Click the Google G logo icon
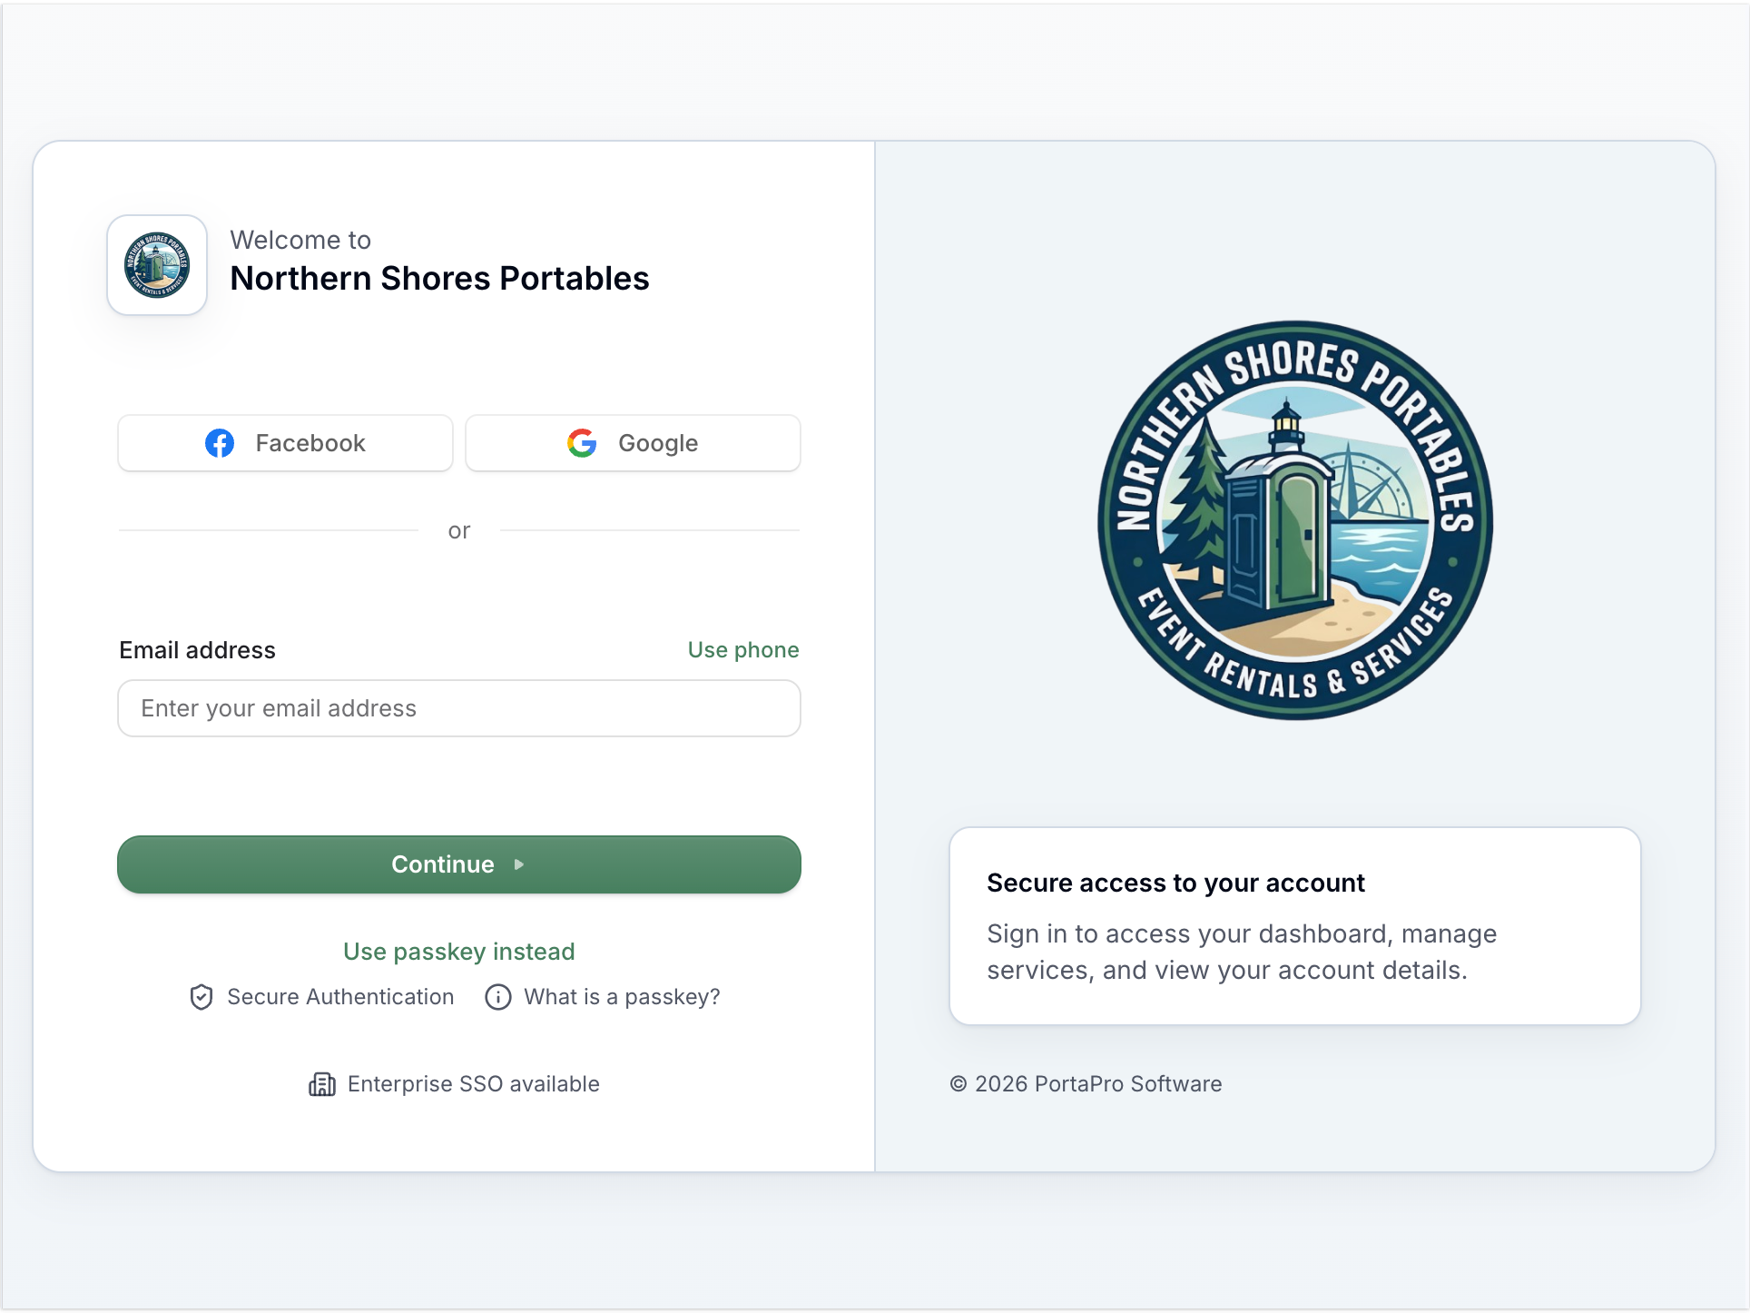Viewport: 1750px width, 1313px height. 582,443
